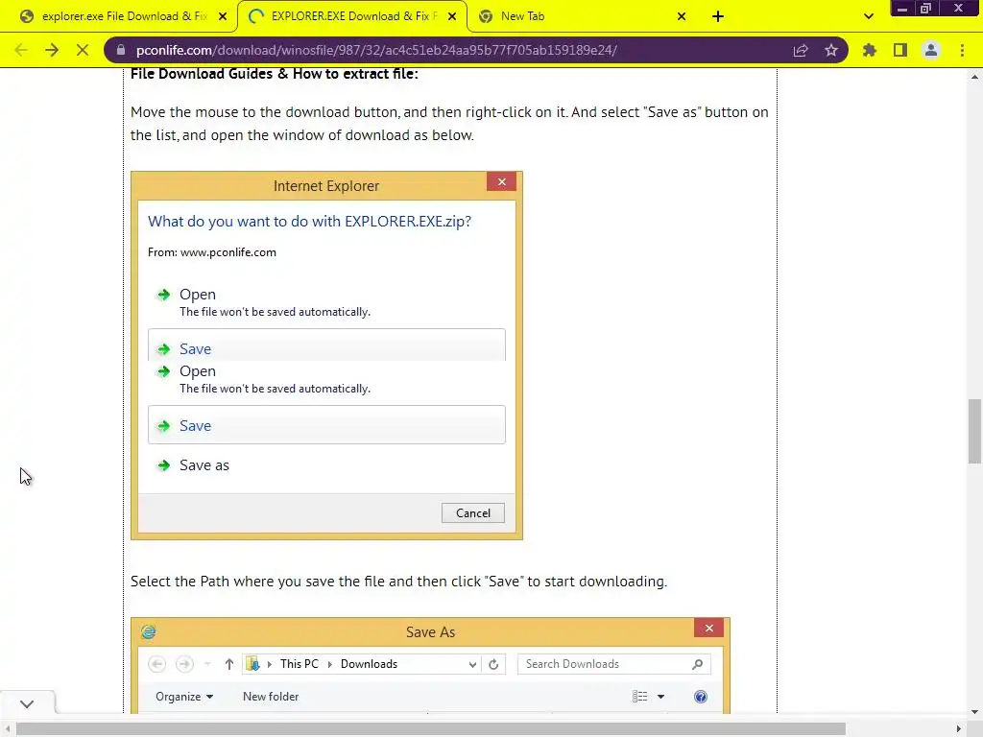Image resolution: width=983 pixels, height=737 pixels.
Task: Bookmark this page with the star
Action: point(831,50)
